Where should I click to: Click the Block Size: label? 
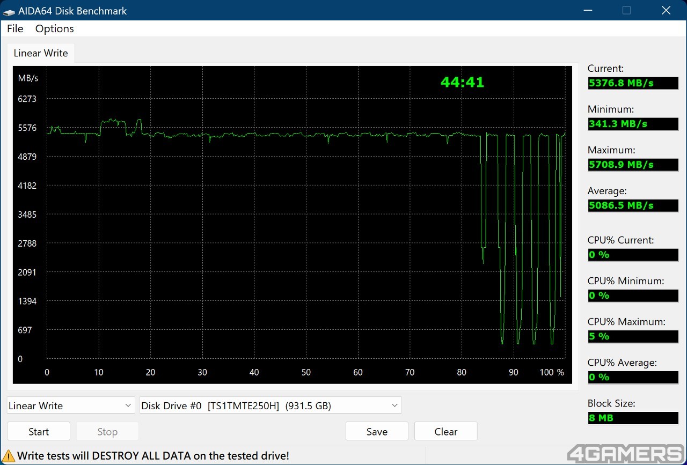tap(611, 403)
